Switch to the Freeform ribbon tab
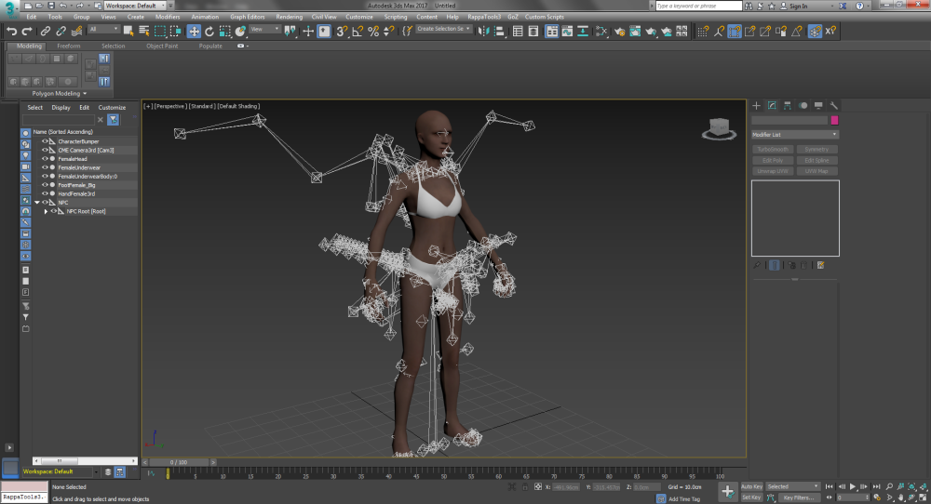Viewport: 931px width, 504px height. coord(68,46)
